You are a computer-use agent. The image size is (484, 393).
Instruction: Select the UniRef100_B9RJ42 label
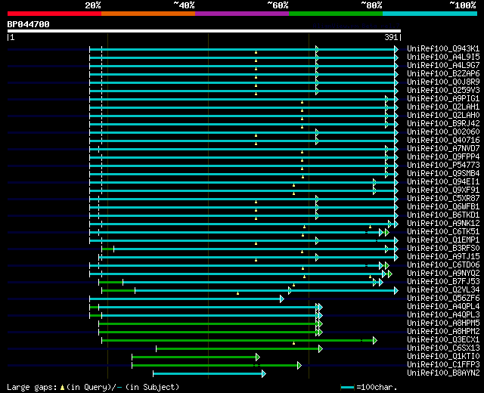click(x=443, y=123)
